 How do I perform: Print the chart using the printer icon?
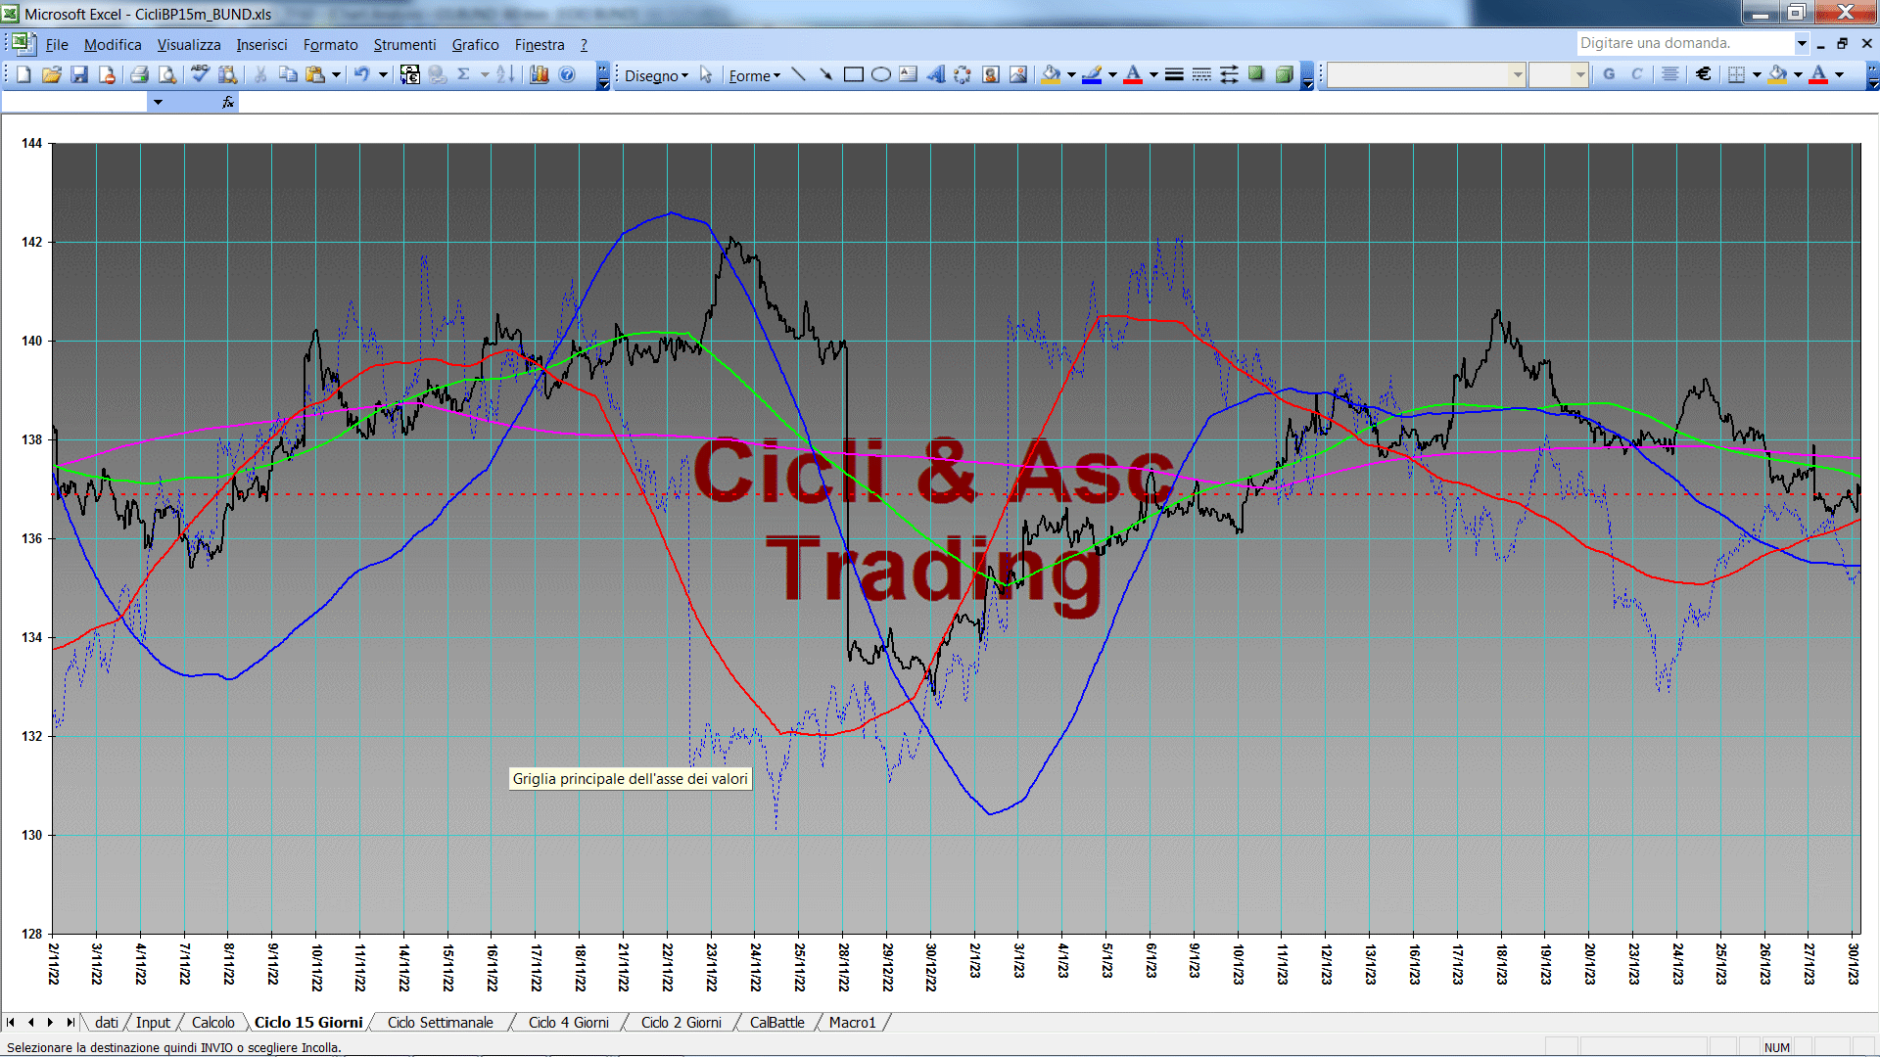[139, 74]
